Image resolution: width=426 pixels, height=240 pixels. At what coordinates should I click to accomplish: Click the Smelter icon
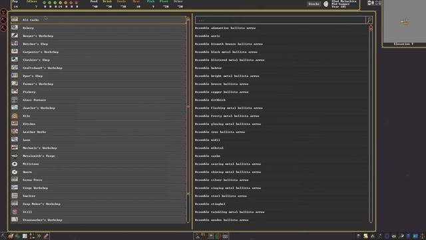(15, 195)
